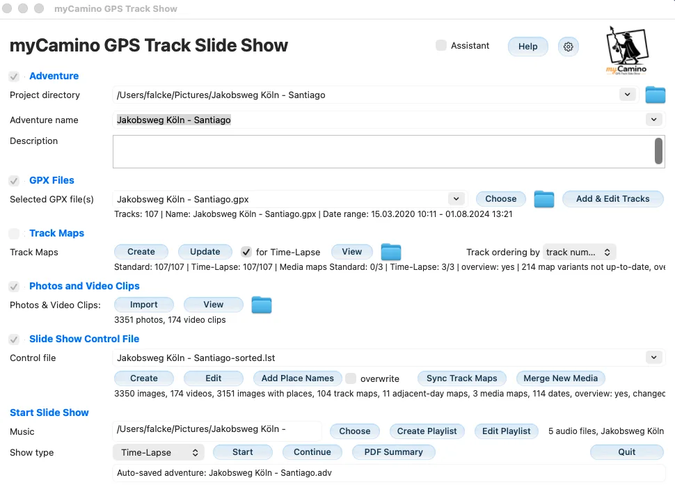Screen dimensions: 675x496
Task: Click the 'Standard: 107/107' track maps status
Action: [x=390, y=267]
